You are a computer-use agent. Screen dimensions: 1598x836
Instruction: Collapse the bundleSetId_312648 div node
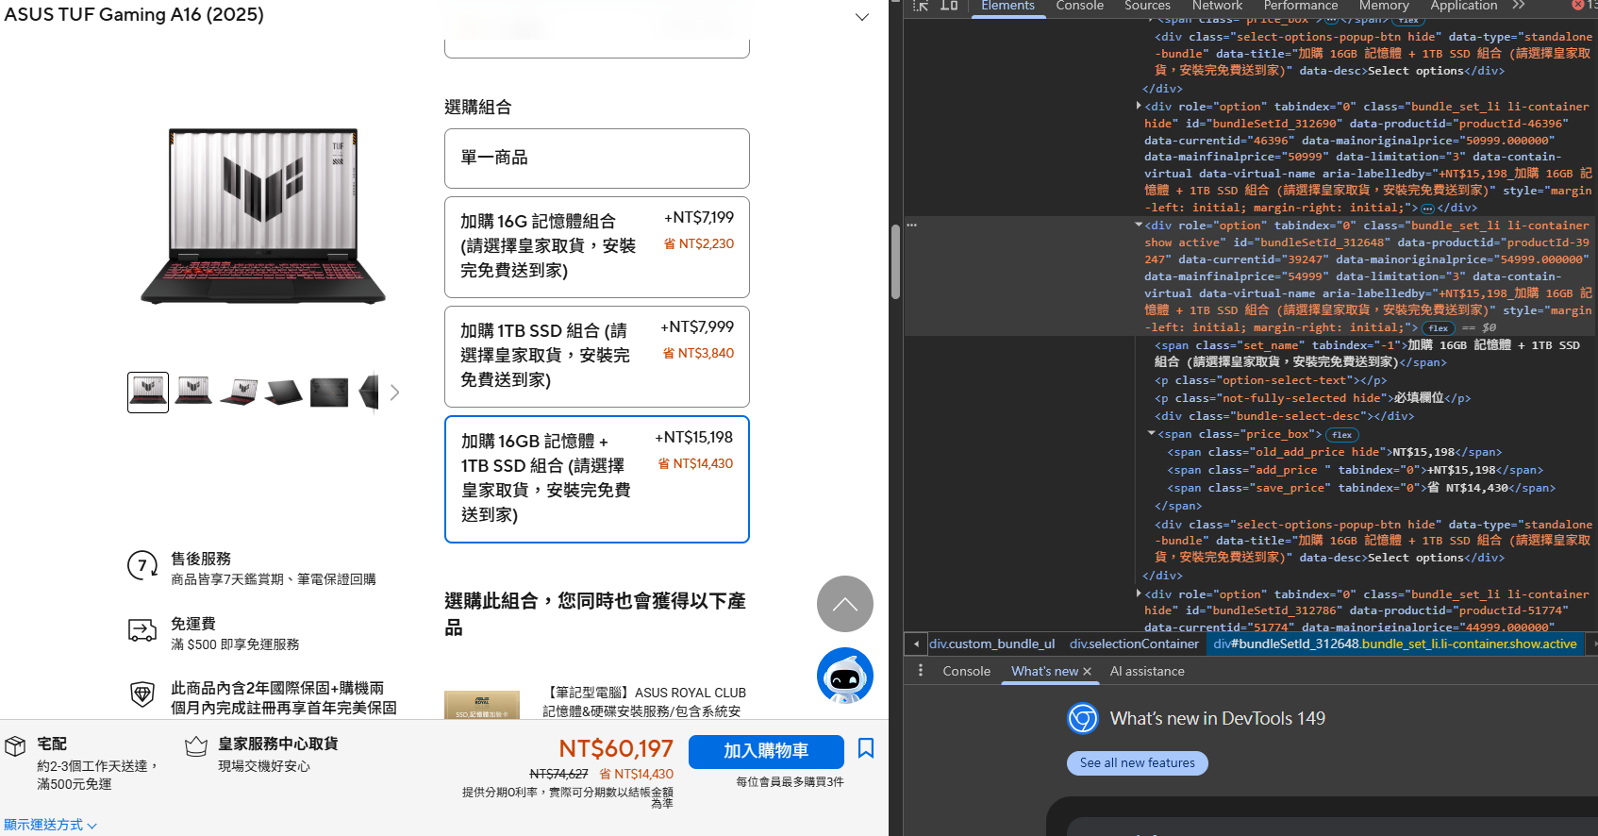click(x=1139, y=226)
